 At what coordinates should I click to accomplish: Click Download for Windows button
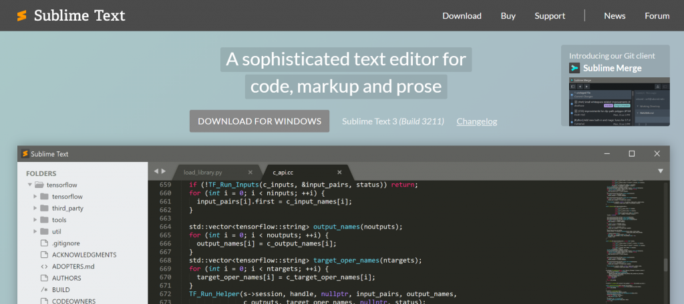260,121
